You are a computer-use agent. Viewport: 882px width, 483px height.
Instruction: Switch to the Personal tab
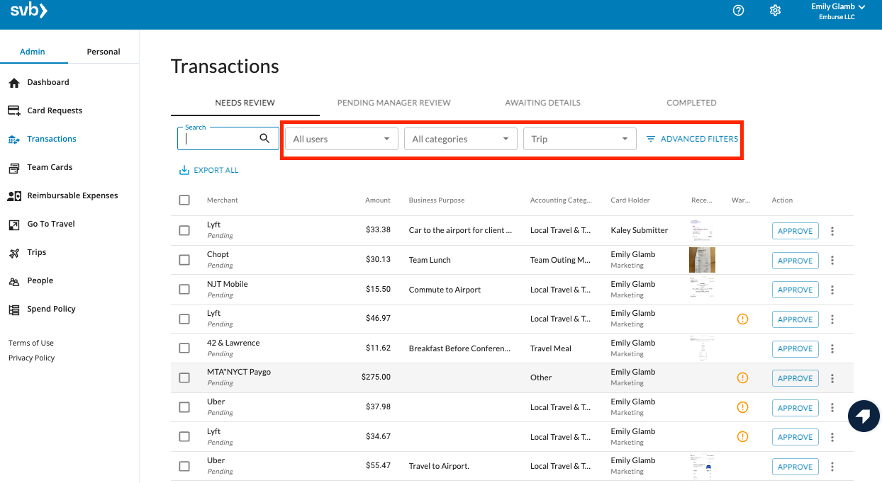click(104, 52)
